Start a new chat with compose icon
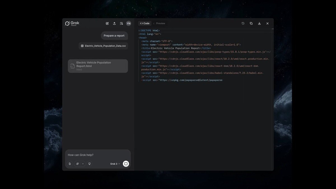The image size is (336, 189). coord(107,24)
